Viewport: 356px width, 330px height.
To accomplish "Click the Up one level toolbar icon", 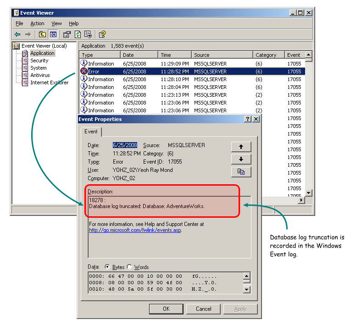I will pyautogui.click(x=42, y=34).
